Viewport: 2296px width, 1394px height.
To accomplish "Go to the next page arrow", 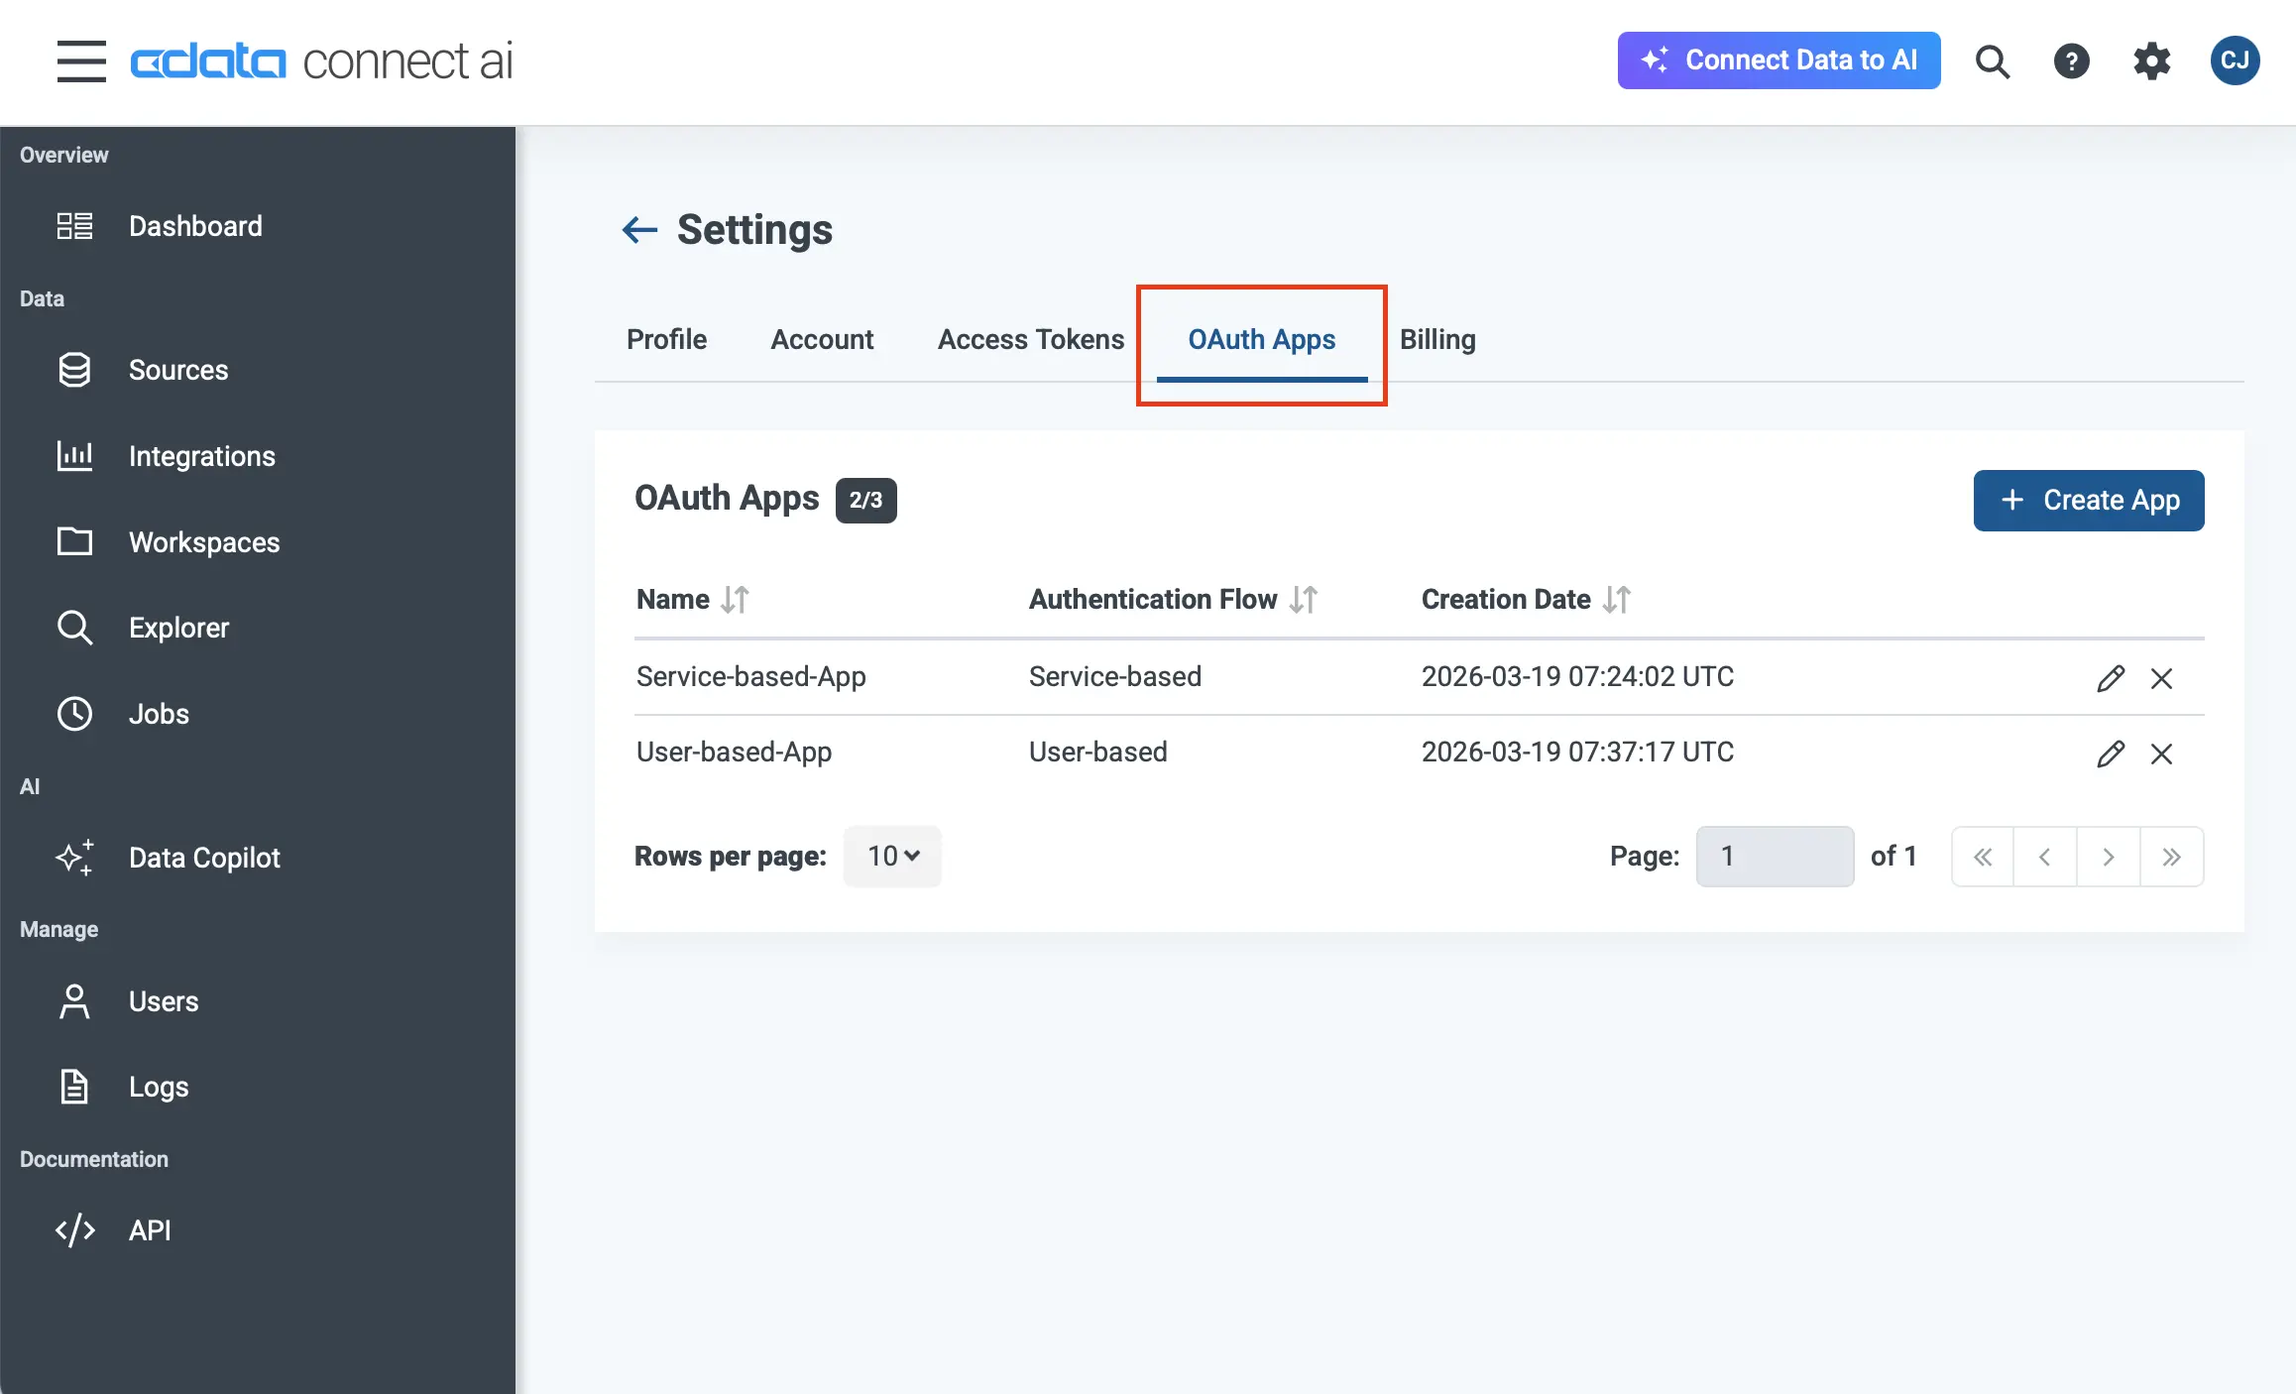I will pyautogui.click(x=2108, y=857).
